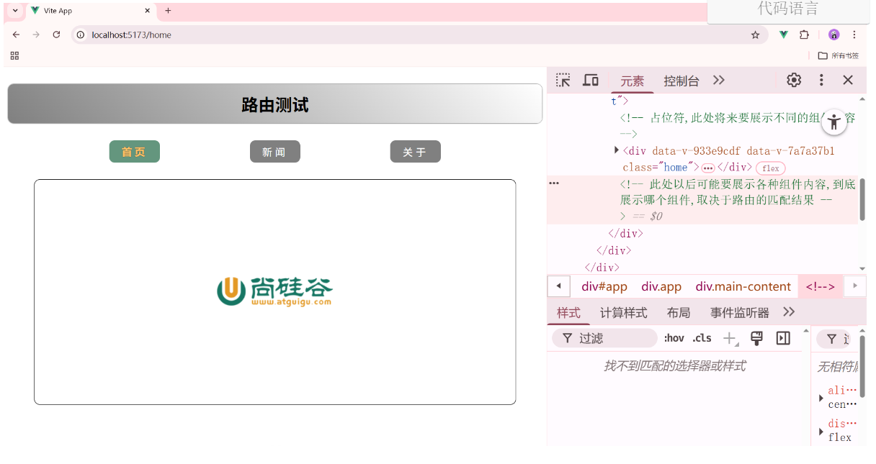The height and width of the screenshot is (464, 876).
Task: Click the 尚硅谷 logo image
Action: coord(274,291)
